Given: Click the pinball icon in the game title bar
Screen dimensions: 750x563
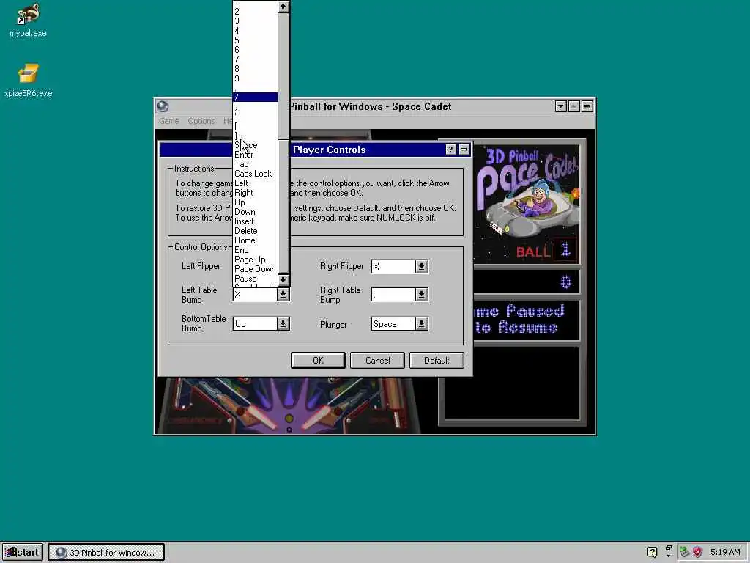Looking at the screenshot, I should pyautogui.click(x=163, y=106).
